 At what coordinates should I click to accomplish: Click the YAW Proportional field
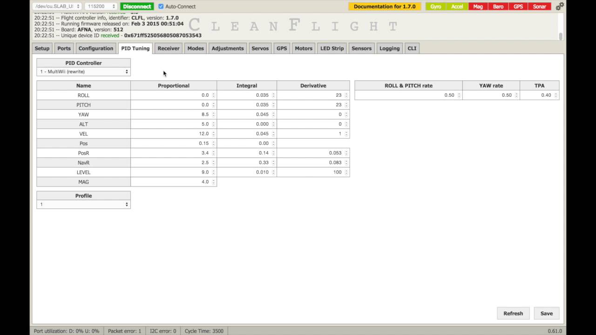tap(174, 114)
